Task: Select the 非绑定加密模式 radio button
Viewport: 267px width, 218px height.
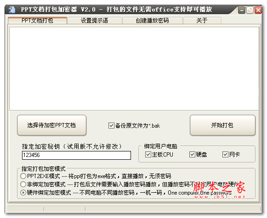Action: tap(23, 184)
